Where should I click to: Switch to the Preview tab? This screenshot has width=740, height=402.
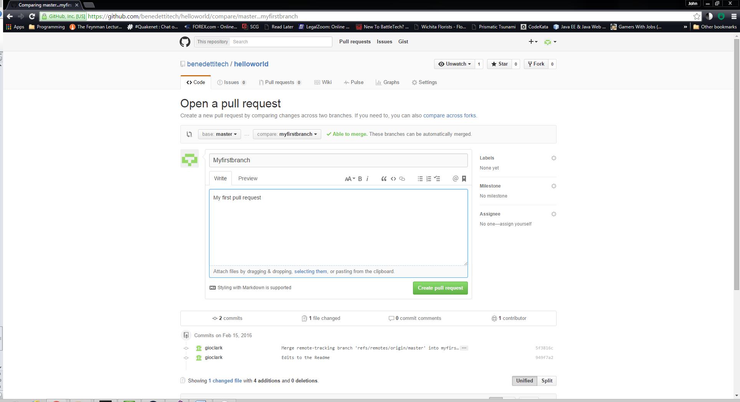point(248,178)
